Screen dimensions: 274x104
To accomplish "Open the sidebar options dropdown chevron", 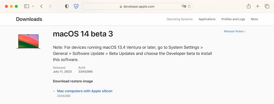I will click(33, 6).
